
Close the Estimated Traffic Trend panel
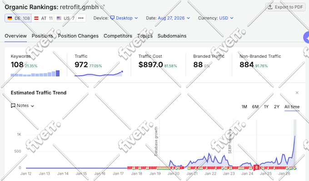(297, 93)
